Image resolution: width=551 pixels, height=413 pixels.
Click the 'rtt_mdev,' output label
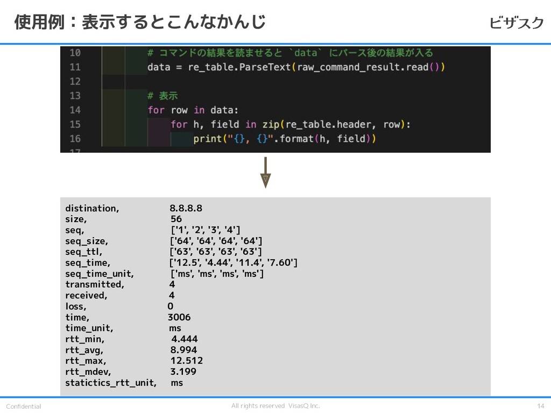point(88,372)
